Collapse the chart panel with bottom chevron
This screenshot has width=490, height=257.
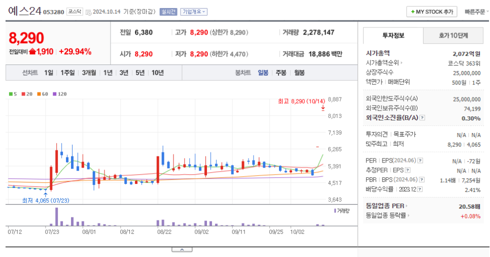(182, 249)
